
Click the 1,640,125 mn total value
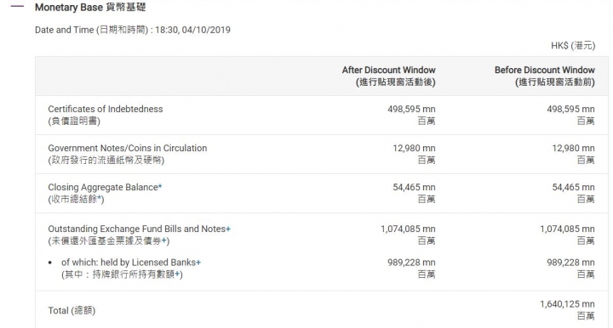567,304
